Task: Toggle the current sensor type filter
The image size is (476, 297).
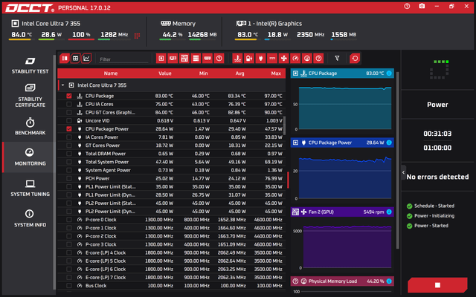Action: [272, 58]
